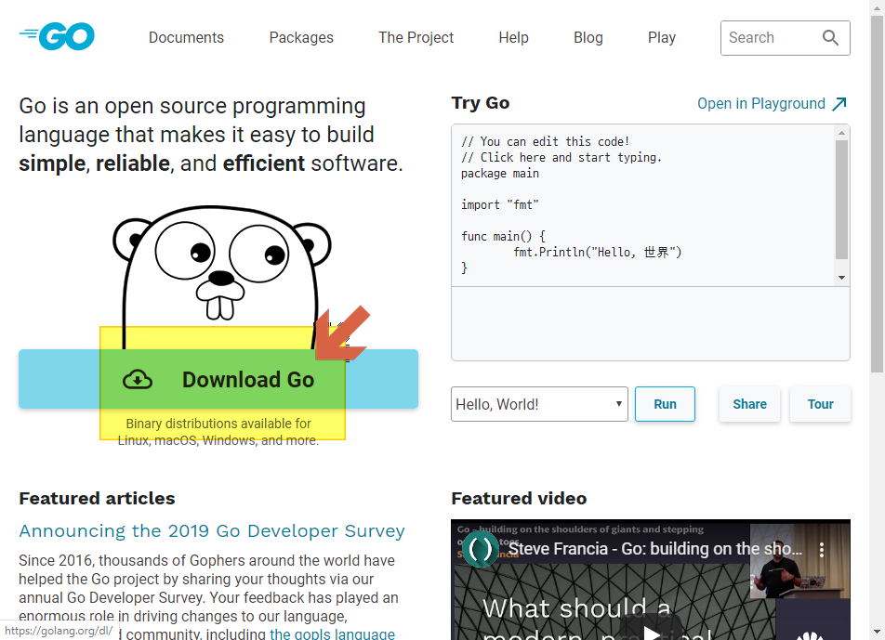Viewport: 885px width, 640px height.
Task: Open the Documents menu item
Action: (186, 38)
